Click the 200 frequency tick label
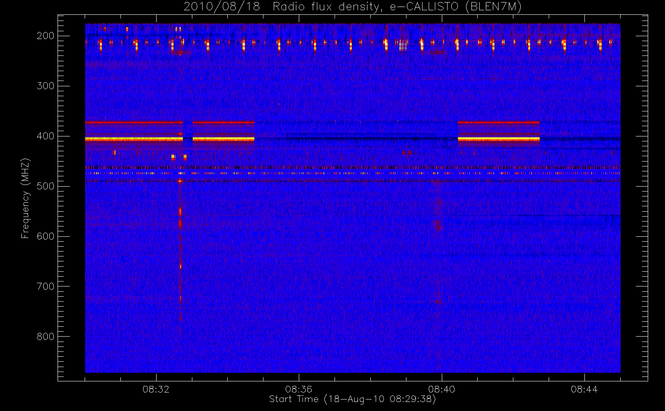Image resolution: width=665 pixels, height=411 pixels. pyautogui.click(x=45, y=36)
